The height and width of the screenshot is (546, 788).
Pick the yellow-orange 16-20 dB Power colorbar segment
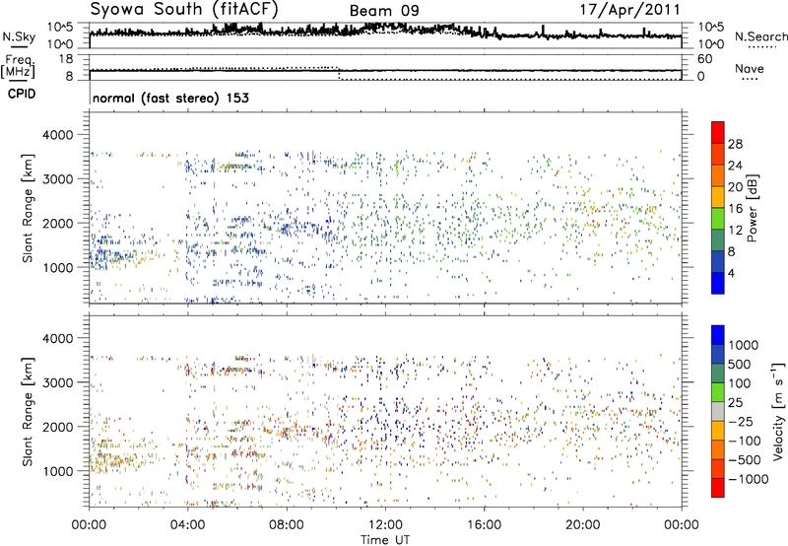(718, 197)
